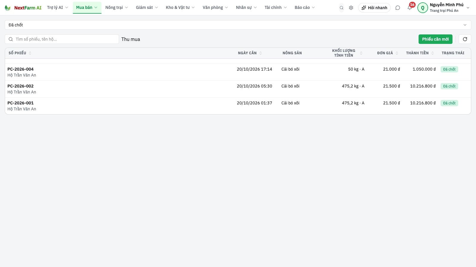Refresh the purchase ticket list
Screen dimensions: 476x267
pyautogui.click(x=465, y=39)
